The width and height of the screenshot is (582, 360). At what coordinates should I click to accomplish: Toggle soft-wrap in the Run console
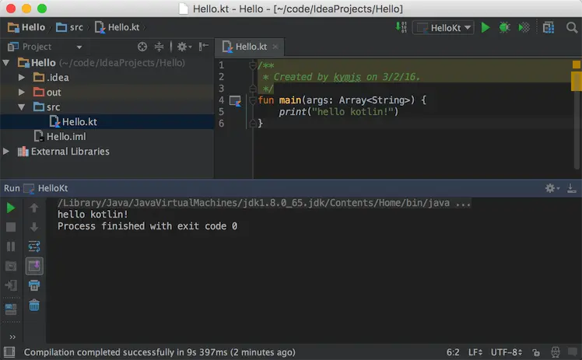34,246
